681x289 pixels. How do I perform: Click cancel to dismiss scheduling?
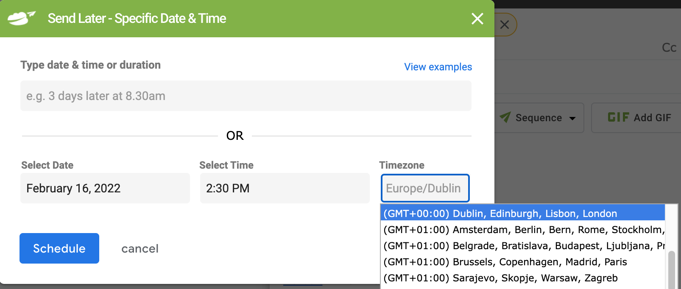(x=140, y=249)
